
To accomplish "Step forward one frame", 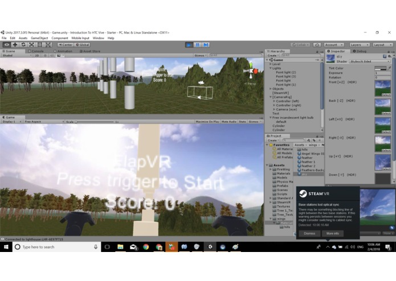I will [206, 45].
